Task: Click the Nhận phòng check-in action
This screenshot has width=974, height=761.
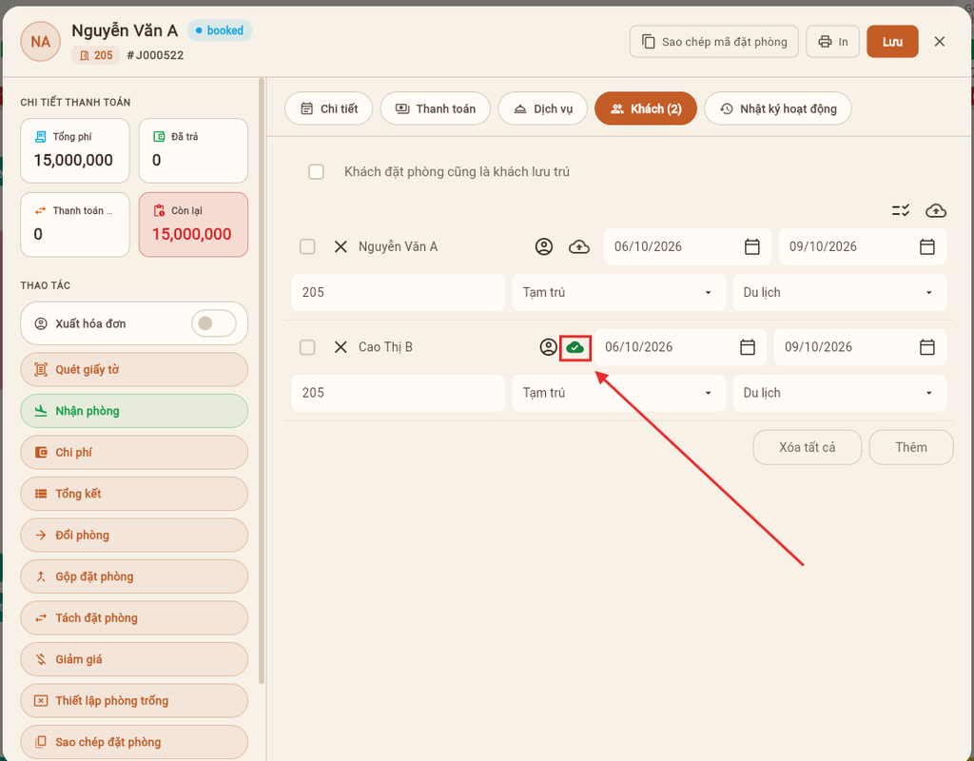Action: (x=134, y=411)
